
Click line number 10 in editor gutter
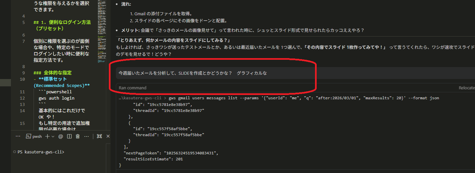pyautogui.click(x=22, y=79)
